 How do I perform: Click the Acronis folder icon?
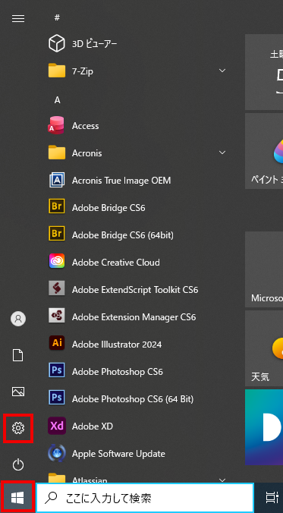pyautogui.click(x=57, y=153)
